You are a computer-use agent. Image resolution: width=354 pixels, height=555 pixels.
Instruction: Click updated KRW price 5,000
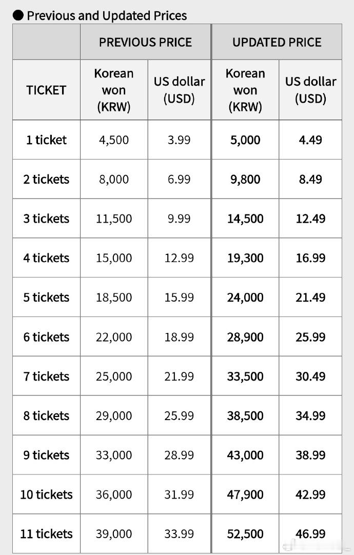(x=245, y=140)
